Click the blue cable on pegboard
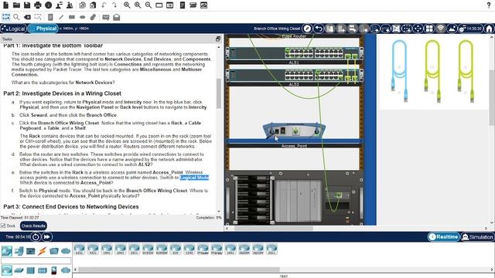Viewport: 495px width, 278px height. (x=399, y=70)
